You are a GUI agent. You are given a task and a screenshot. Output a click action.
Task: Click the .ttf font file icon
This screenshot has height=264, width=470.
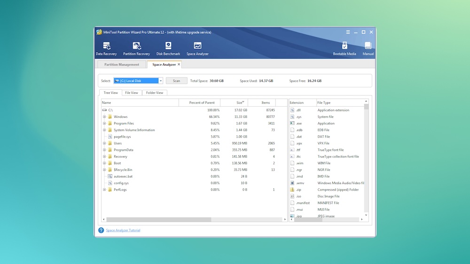[292, 149]
